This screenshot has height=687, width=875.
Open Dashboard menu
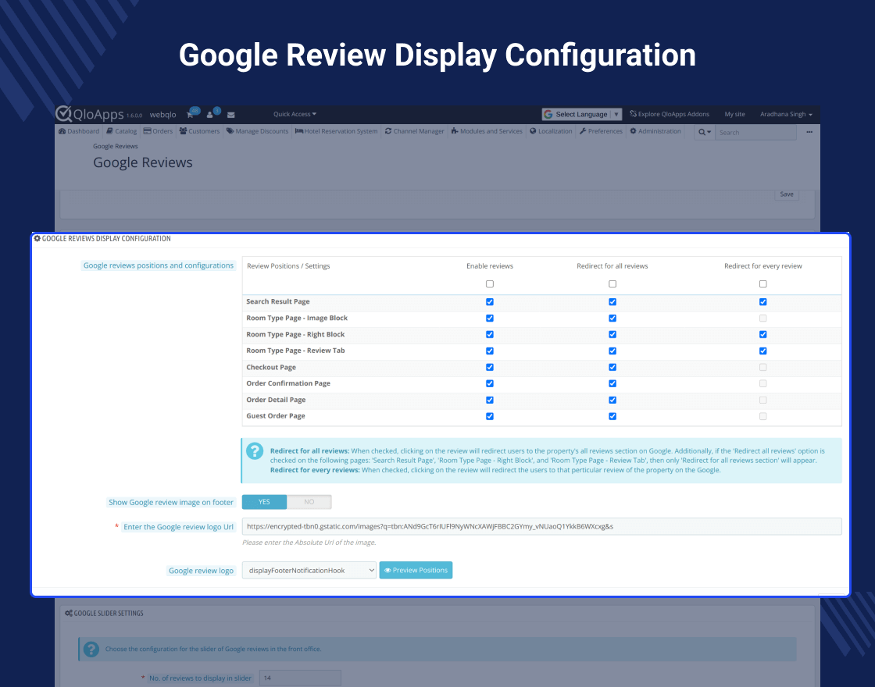(79, 131)
